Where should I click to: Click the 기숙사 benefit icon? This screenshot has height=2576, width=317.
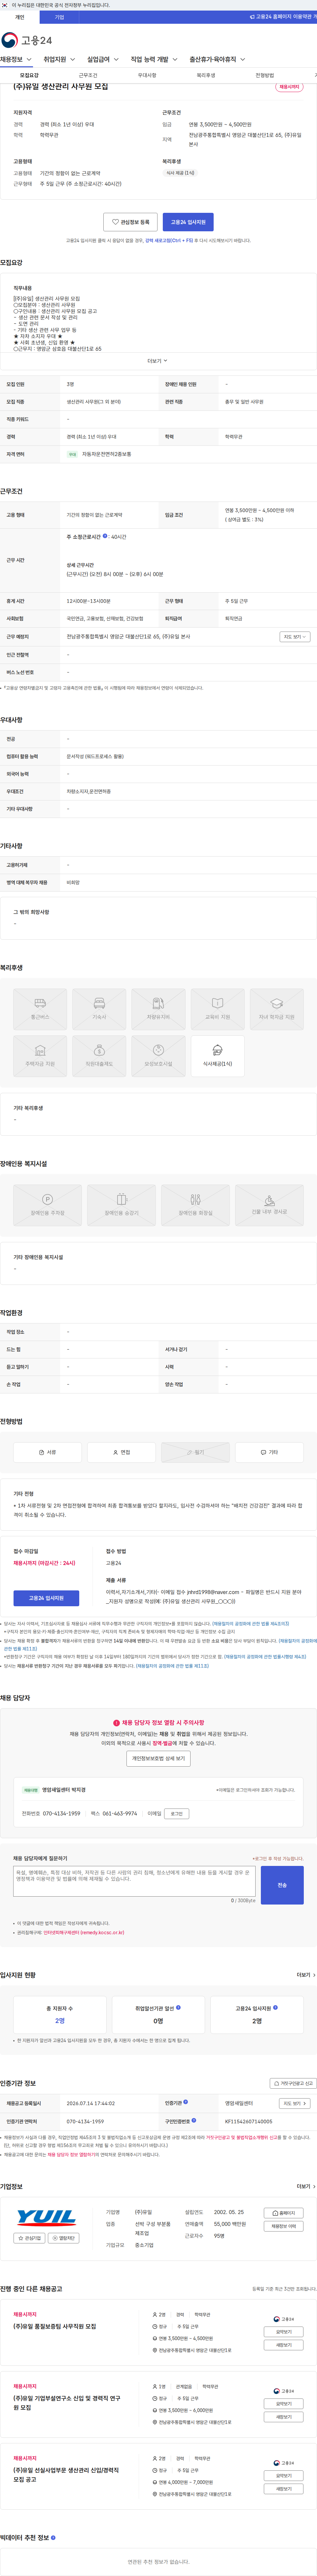[99, 1009]
